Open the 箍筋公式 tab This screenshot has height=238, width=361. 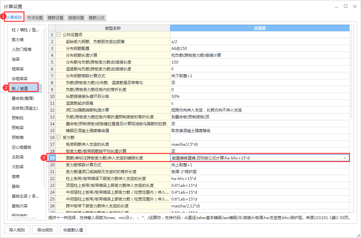pyautogui.click(x=97, y=18)
